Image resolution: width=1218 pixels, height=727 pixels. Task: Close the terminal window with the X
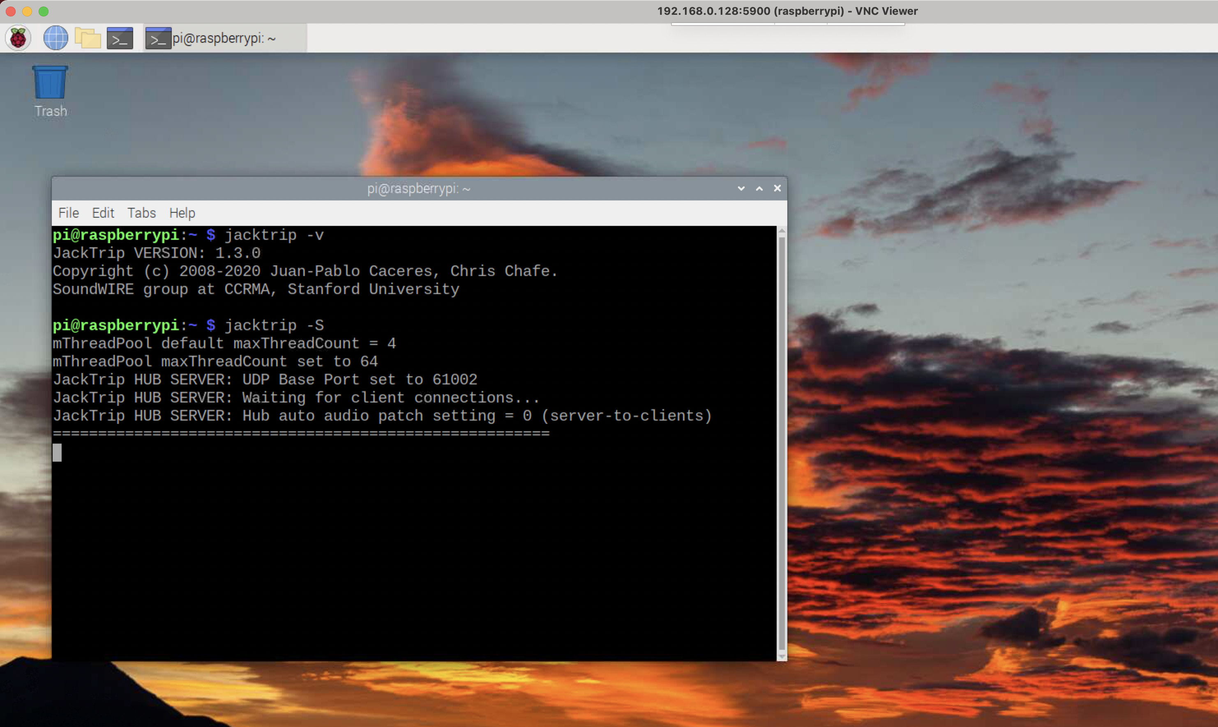[x=777, y=189]
